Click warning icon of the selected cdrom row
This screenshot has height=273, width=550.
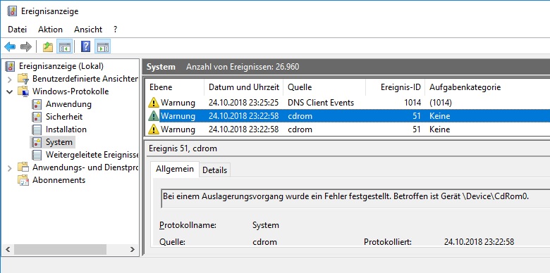[154, 116]
